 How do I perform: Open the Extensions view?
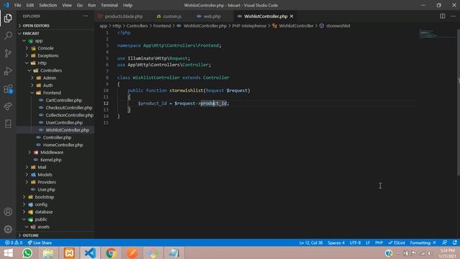(x=8, y=88)
